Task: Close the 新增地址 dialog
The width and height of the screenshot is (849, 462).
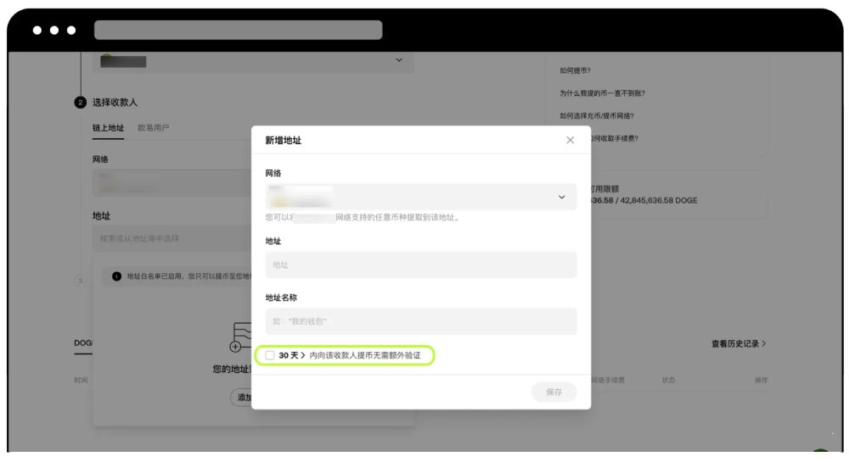Action: tap(570, 140)
